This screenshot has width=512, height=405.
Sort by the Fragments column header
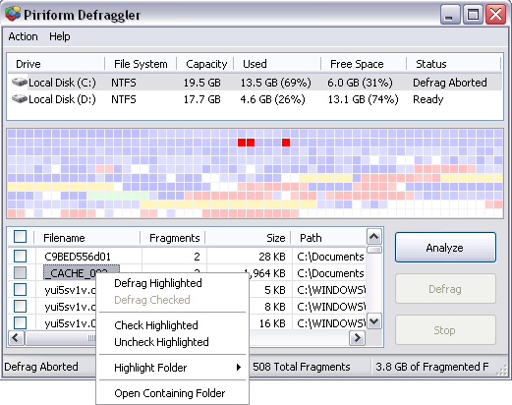tap(173, 238)
